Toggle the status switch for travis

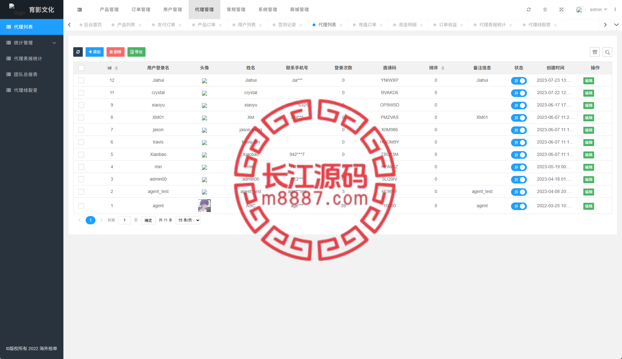[x=519, y=143]
